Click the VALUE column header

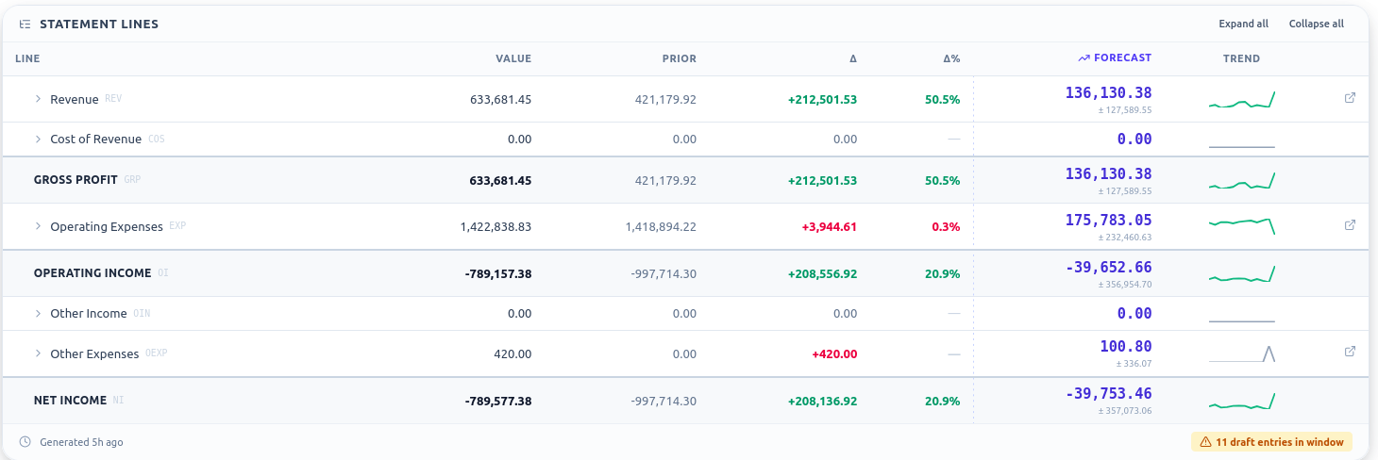513,58
